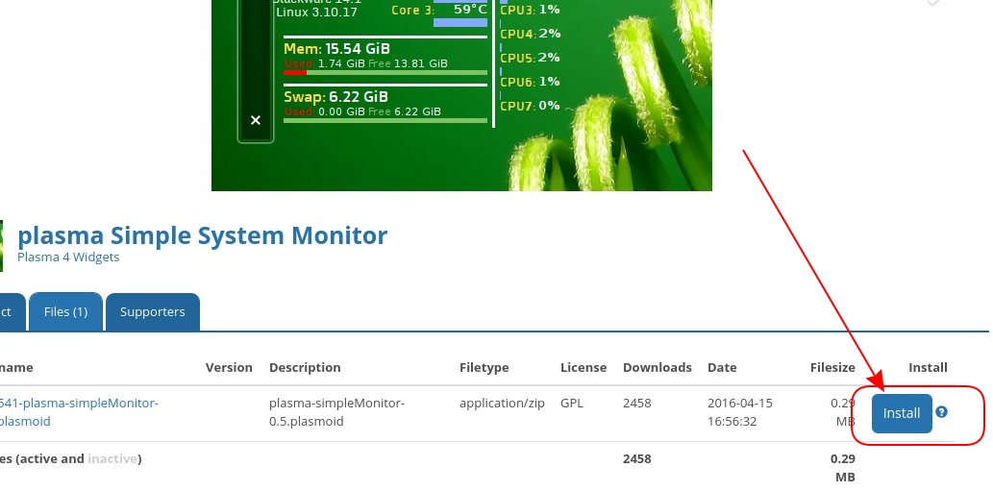Screen dimensions: 993x491
Task: Click the X icon in screenshot sidebar
Action: 255,120
